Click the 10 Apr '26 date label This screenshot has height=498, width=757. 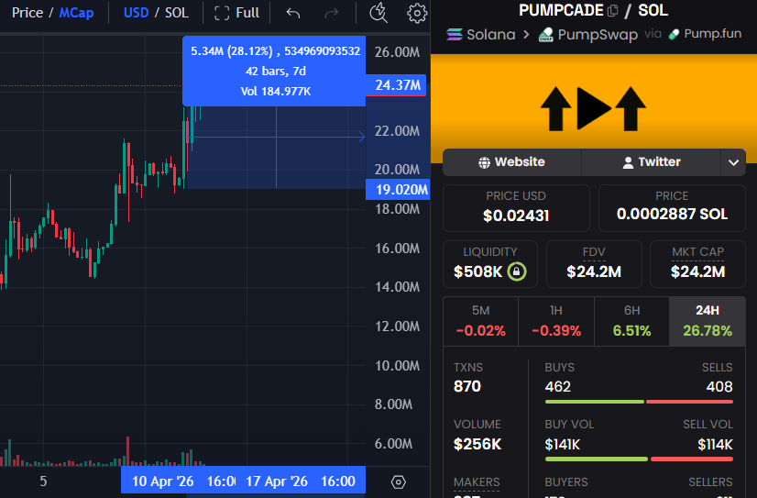coord(163,481)
